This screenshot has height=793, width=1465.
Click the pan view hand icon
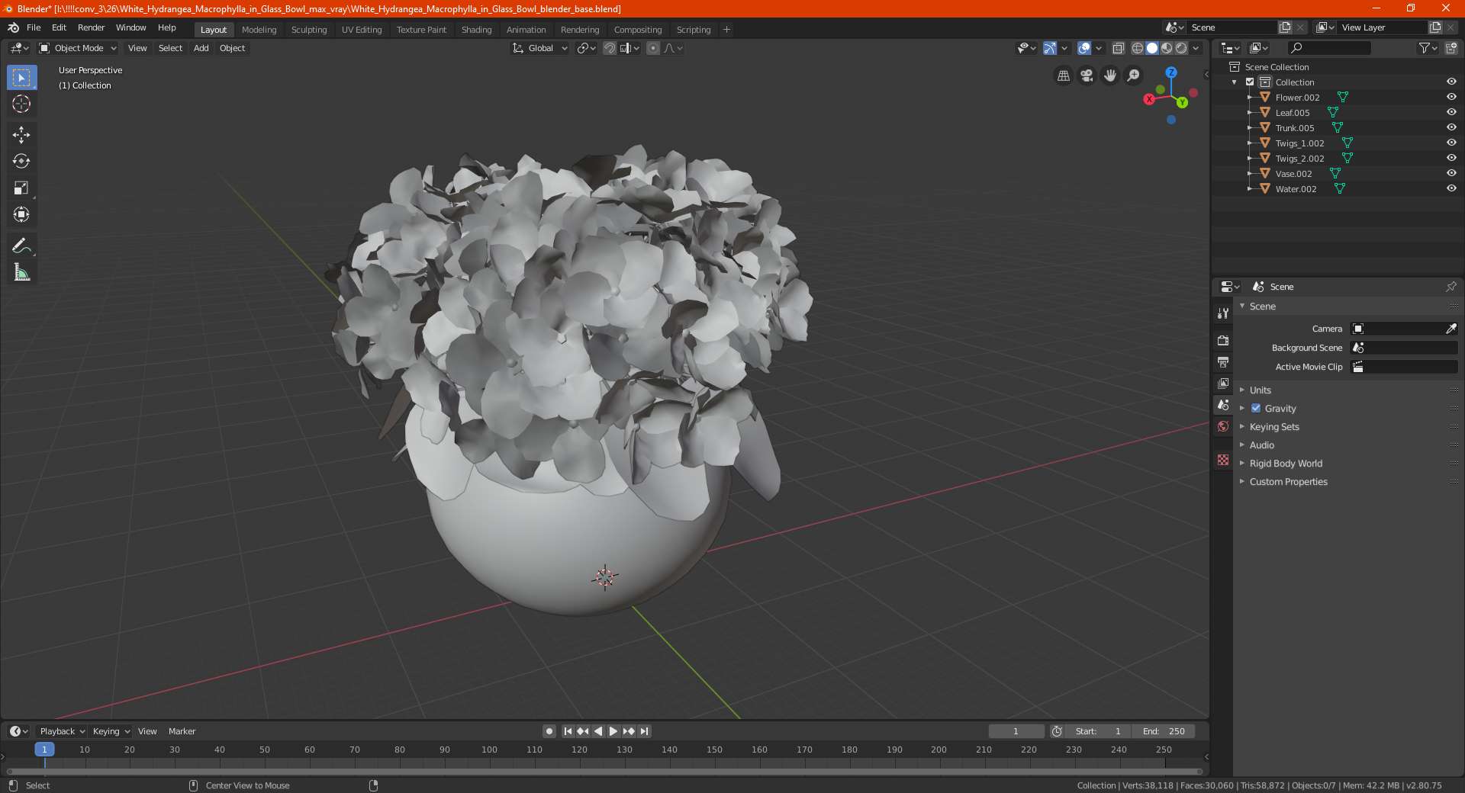[x=1110, y=75]
